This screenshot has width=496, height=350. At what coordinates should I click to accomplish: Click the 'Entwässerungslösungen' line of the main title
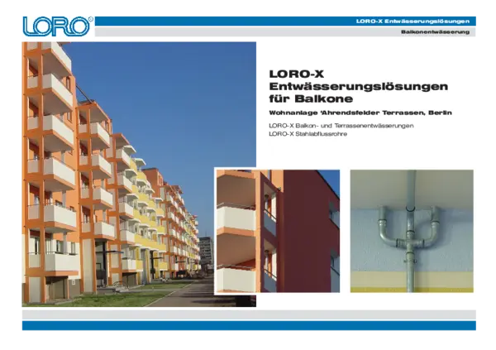tap(359, 86)
